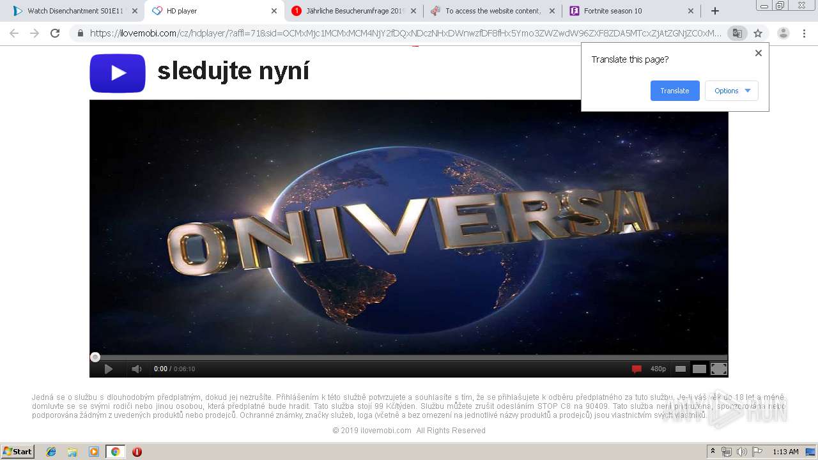Click the © 2019 ilovemobi.com footer text
This screenshot has height=460, width=818.
[x=409, y=431]
